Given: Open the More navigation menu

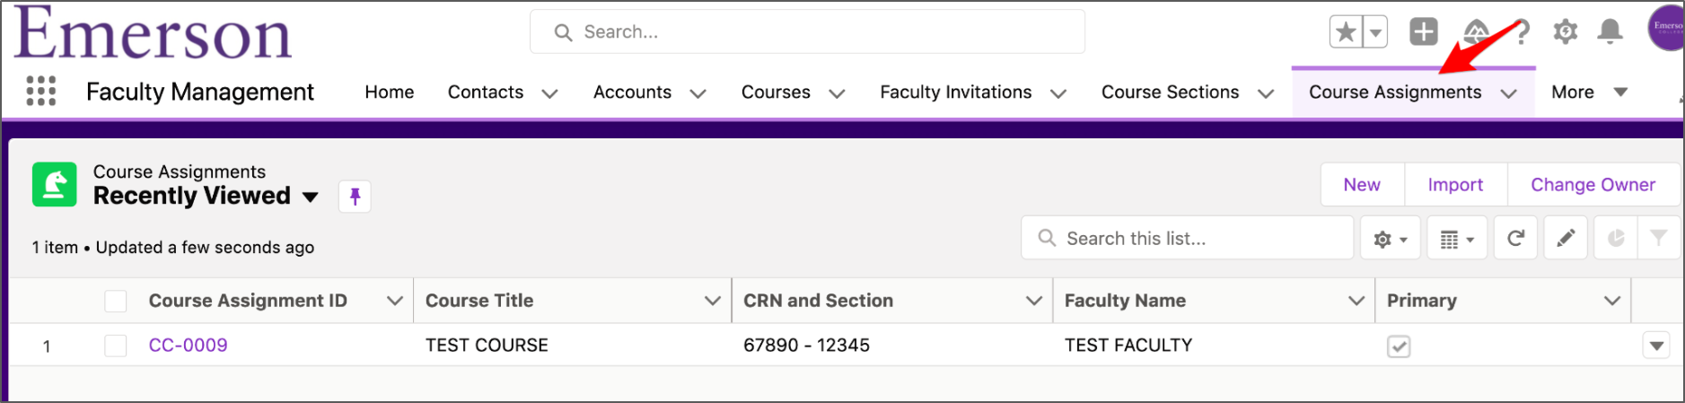Looking at the screenshot, I should coord(1589,92).
